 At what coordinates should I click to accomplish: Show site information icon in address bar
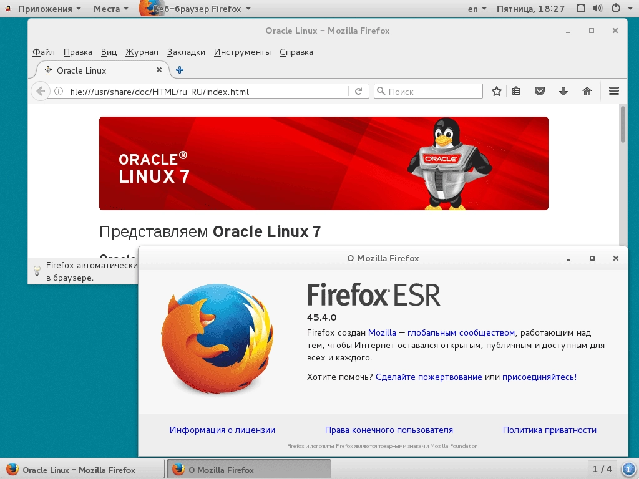point(59,91)
